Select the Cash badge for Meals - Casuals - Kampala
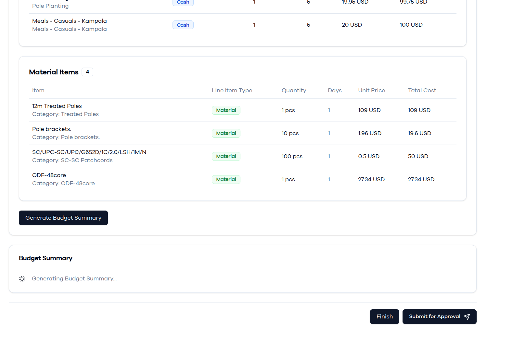Screen dimensions: 526x348 tap(183, 25)
